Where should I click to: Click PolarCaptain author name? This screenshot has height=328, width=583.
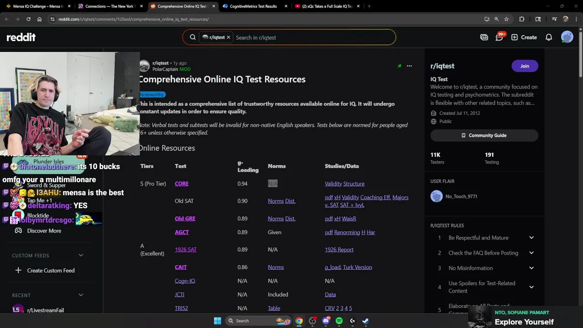tap(165, 69)
